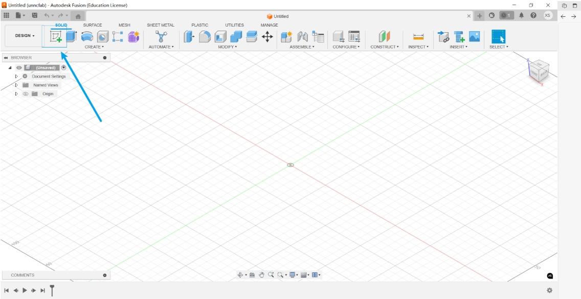Select the Offset Face tool
The image size is (581, 299).
[252, 37]
